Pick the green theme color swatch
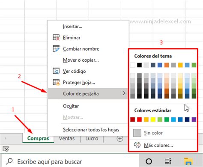203x167 pixels. coord(194,65)
